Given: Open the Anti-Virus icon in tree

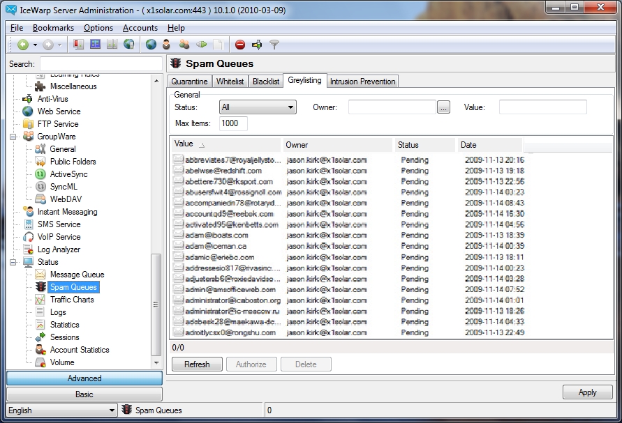Looking at the screenshot, I should coord(28,99).
